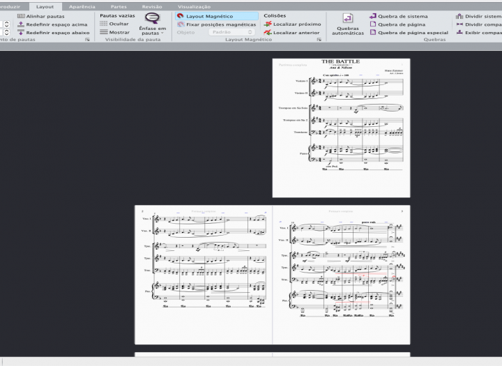Click the upper spacing stepper arrows
This screenshot has height=366, width=502.
(x=6, y=24)
